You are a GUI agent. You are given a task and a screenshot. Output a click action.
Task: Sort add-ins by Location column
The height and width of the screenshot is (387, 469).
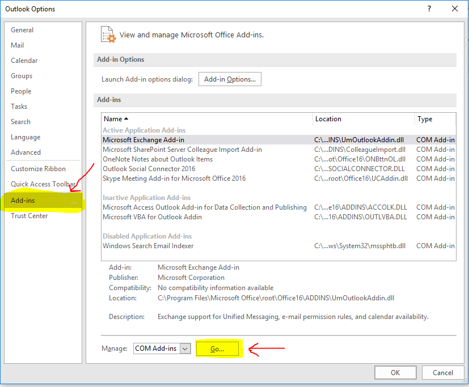pos(364,119)
